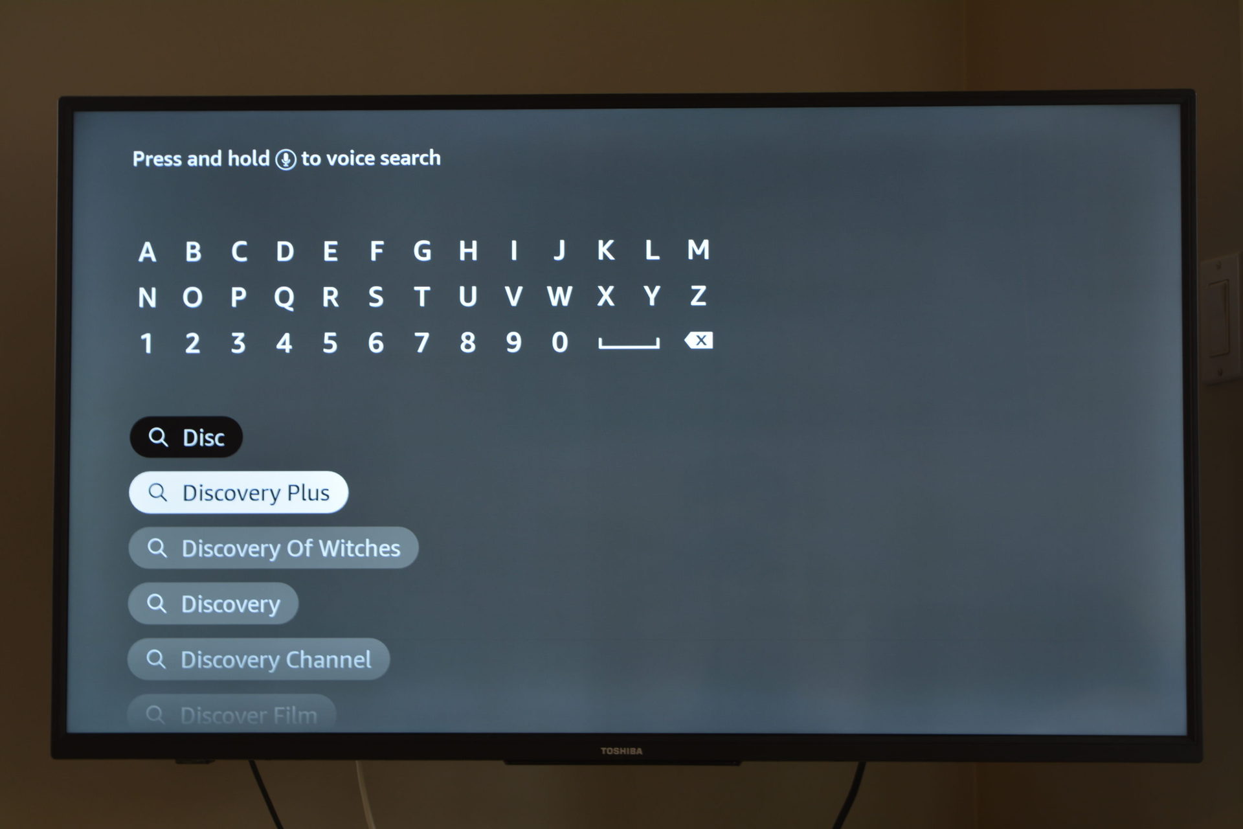Click the letter N on keyboard
The height and width of the screenshot is (829, 1243).
[x=148, y=295]
